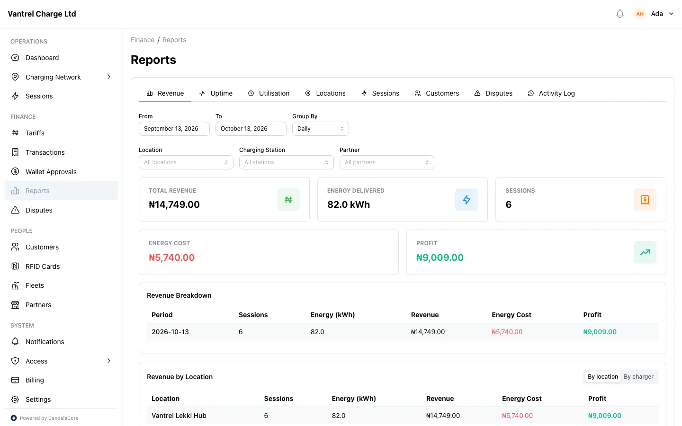The image size is (682, 426).
Task: Click the Vantrel Charge Ltd title
Action: pos(42,14)
